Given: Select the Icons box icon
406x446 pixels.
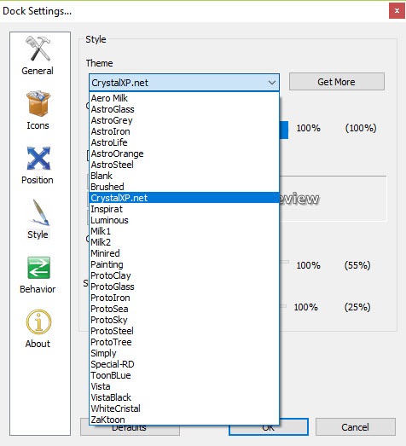Looking at the screenshot, I should coord(38,103).
